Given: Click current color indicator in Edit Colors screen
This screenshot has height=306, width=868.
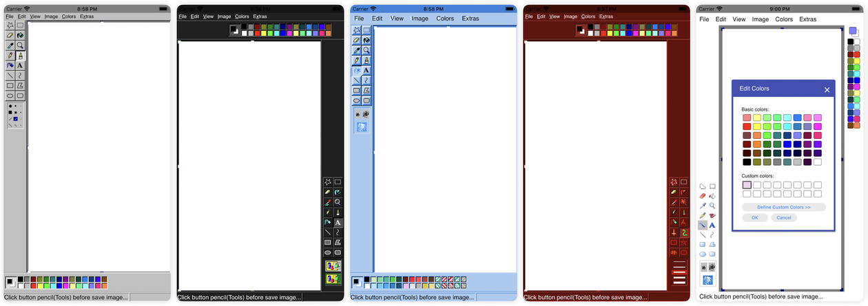Looking at the screenshot, I should (854, 32).
